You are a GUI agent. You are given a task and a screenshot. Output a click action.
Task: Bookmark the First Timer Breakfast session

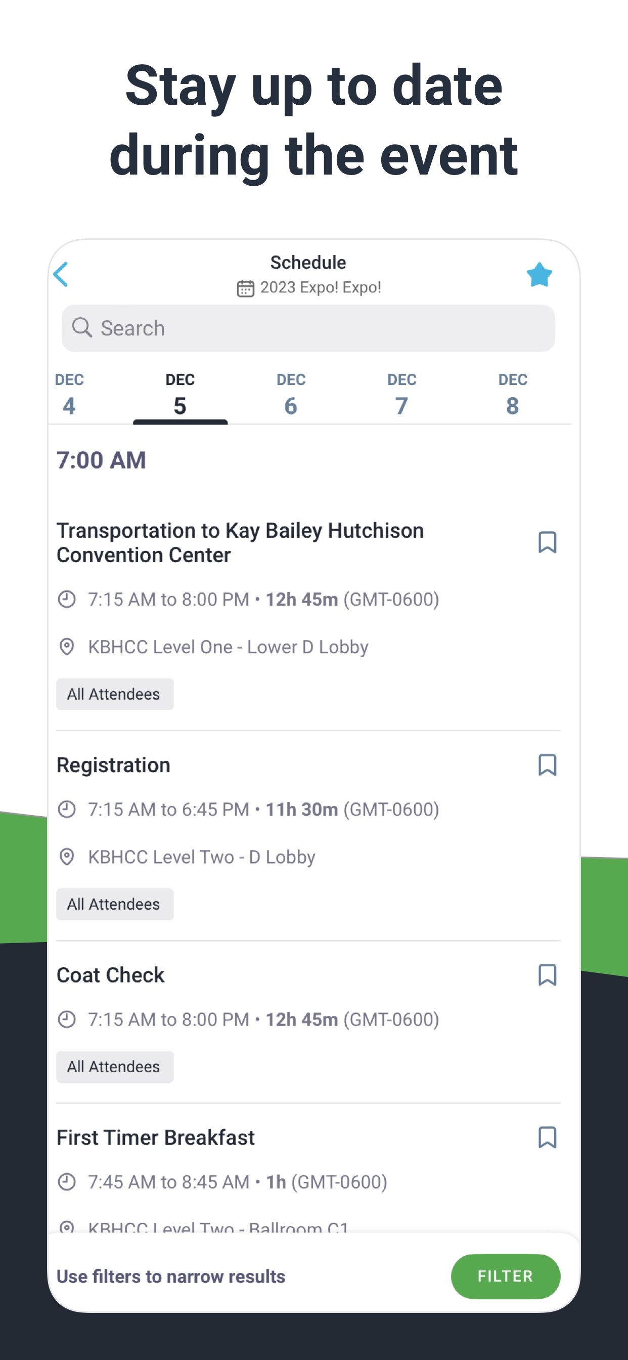(547, 1138)
